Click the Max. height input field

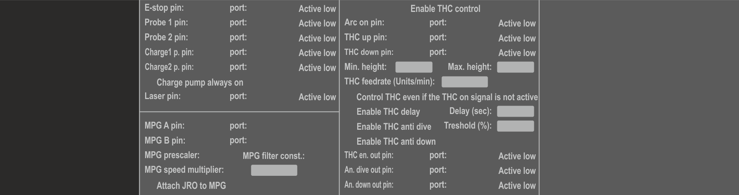click(515, 67)
